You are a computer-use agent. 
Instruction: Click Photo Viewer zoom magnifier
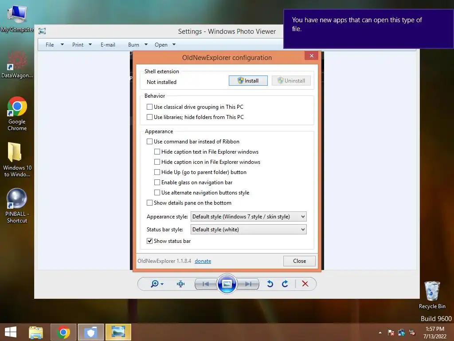tap(157, 284)
